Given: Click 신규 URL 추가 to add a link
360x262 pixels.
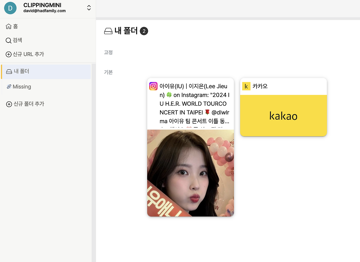Looking at the screenshot, I should point(28,54).
